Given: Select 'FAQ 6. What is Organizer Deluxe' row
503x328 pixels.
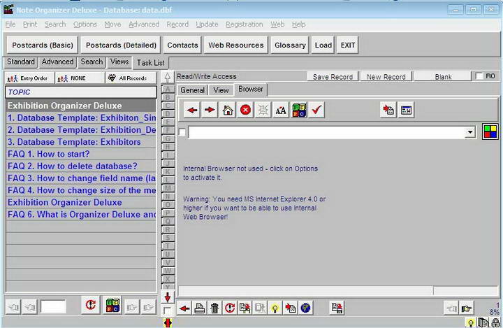Looking at the screenshot, I should (x=81, y=214).
